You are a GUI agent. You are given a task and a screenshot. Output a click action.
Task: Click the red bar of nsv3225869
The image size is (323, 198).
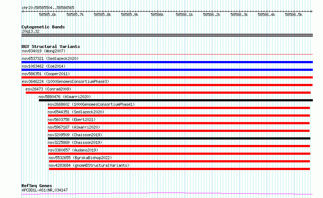(179, 146)
